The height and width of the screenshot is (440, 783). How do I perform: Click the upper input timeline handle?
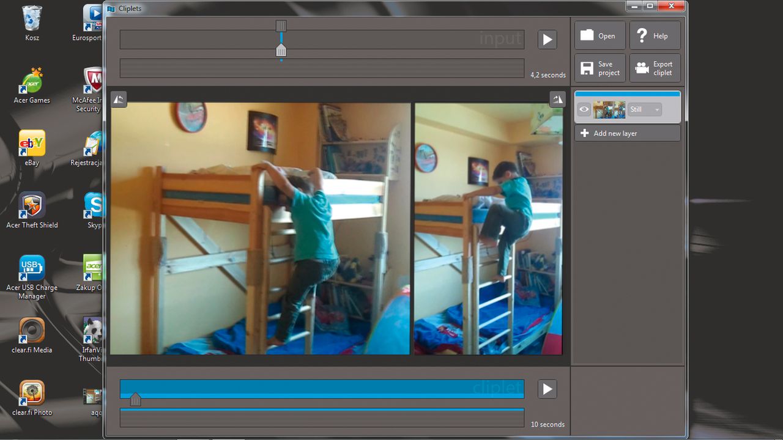pyautogui.click(x=281, y=26)
